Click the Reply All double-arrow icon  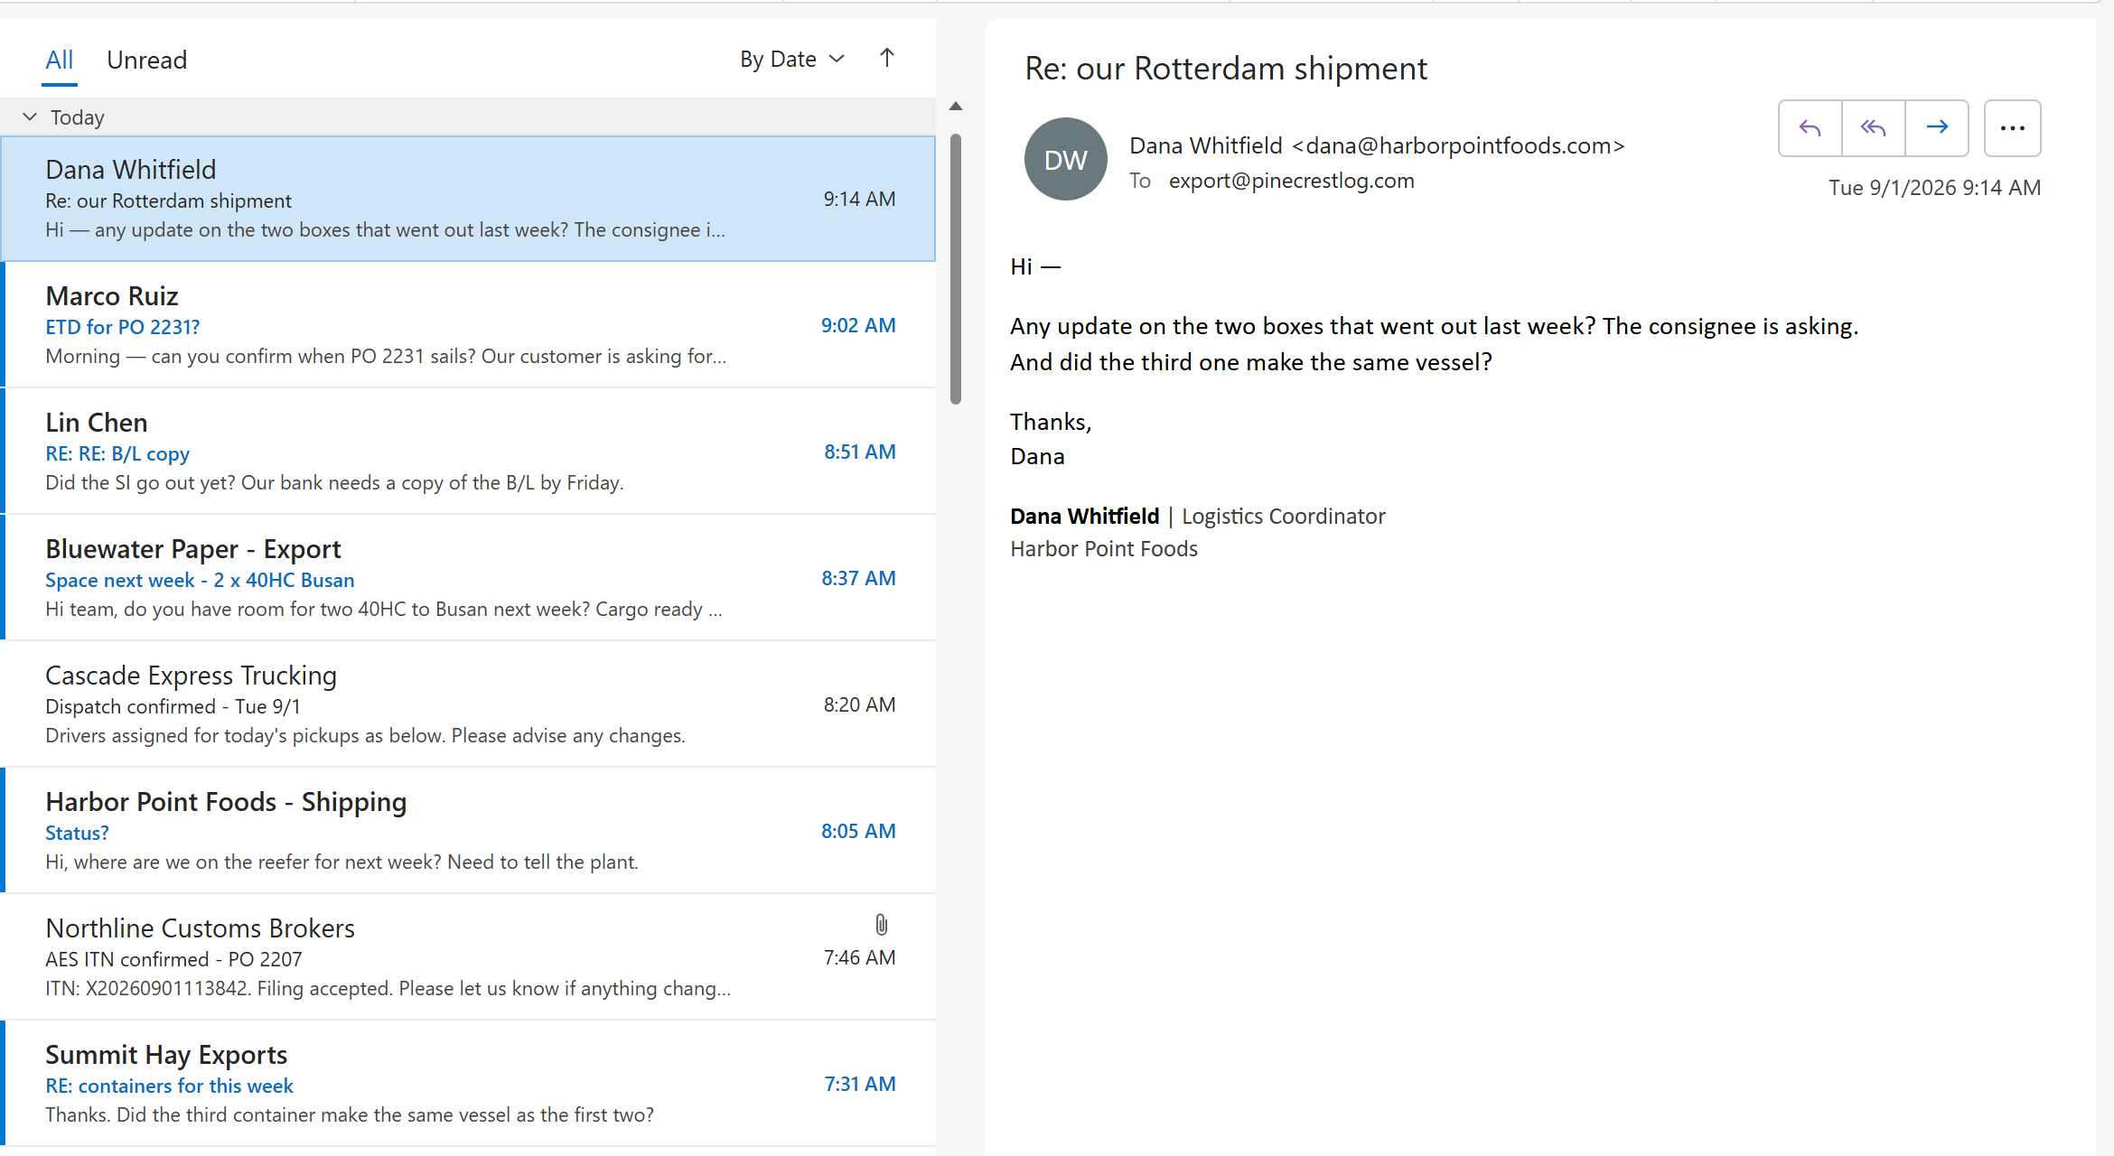pyautogui.click(x=1873, y=128)
